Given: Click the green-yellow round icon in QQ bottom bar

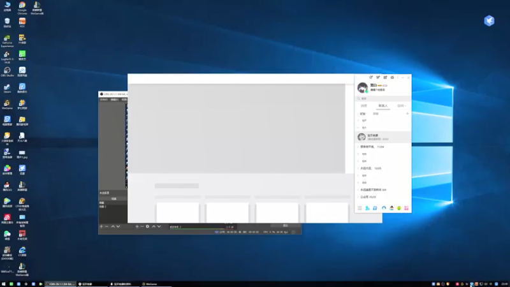Looking at the screenshot, I should click(x=399, y=208).
